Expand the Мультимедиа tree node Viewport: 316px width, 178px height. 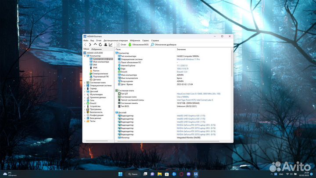[85, 94]
